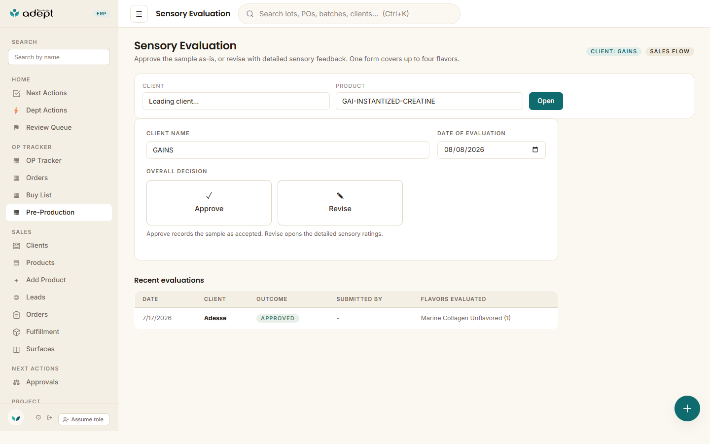Click the Review Queue flag icon
710x444 pixels.
coord(16,128)
